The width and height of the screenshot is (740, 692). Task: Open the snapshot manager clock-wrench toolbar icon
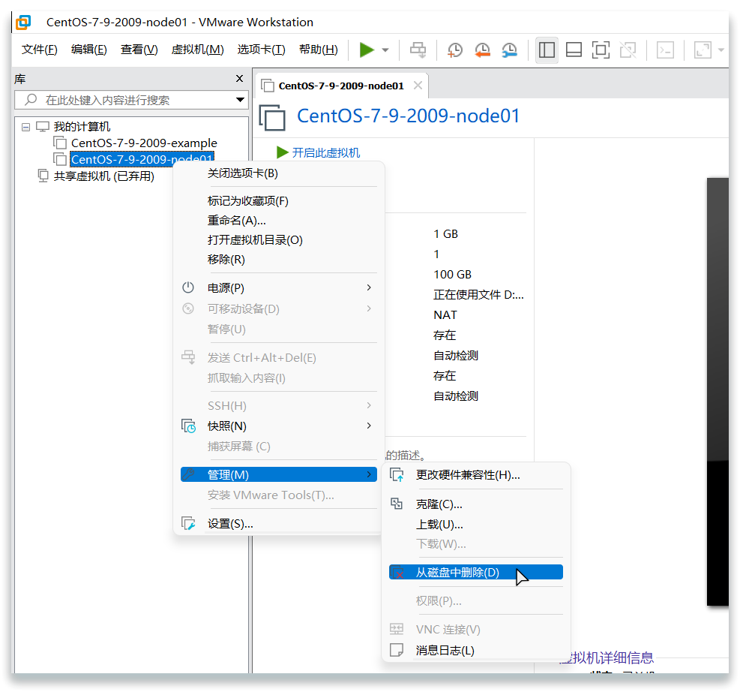[x=509, y=50]
